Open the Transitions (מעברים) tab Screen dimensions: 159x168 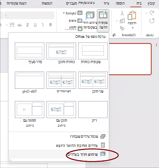pos(72,3)
